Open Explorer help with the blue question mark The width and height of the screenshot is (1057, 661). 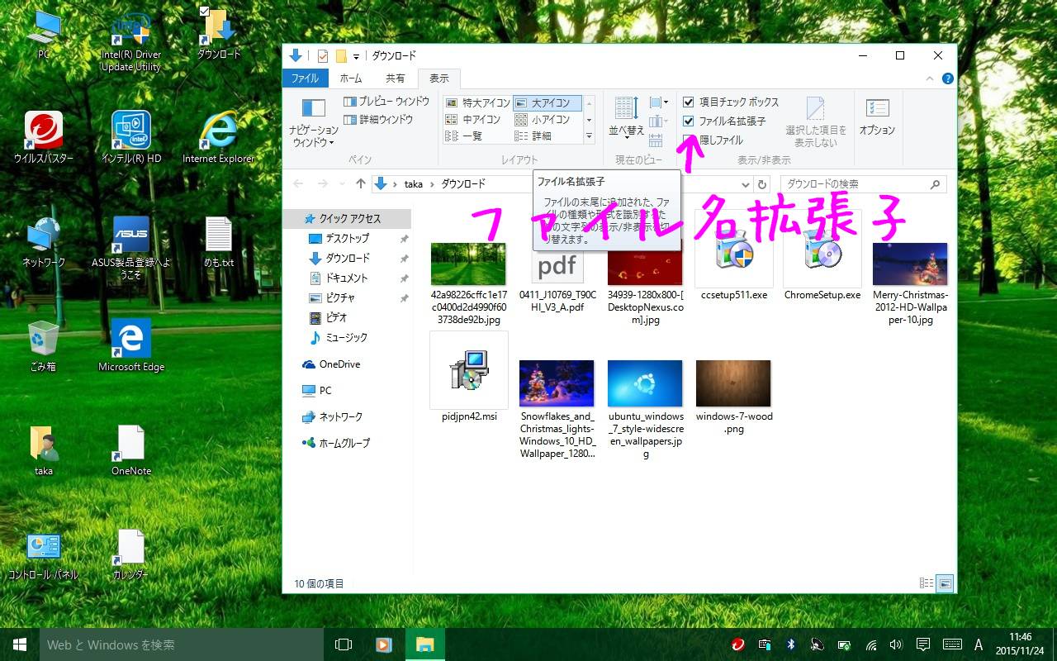[948, 78]
